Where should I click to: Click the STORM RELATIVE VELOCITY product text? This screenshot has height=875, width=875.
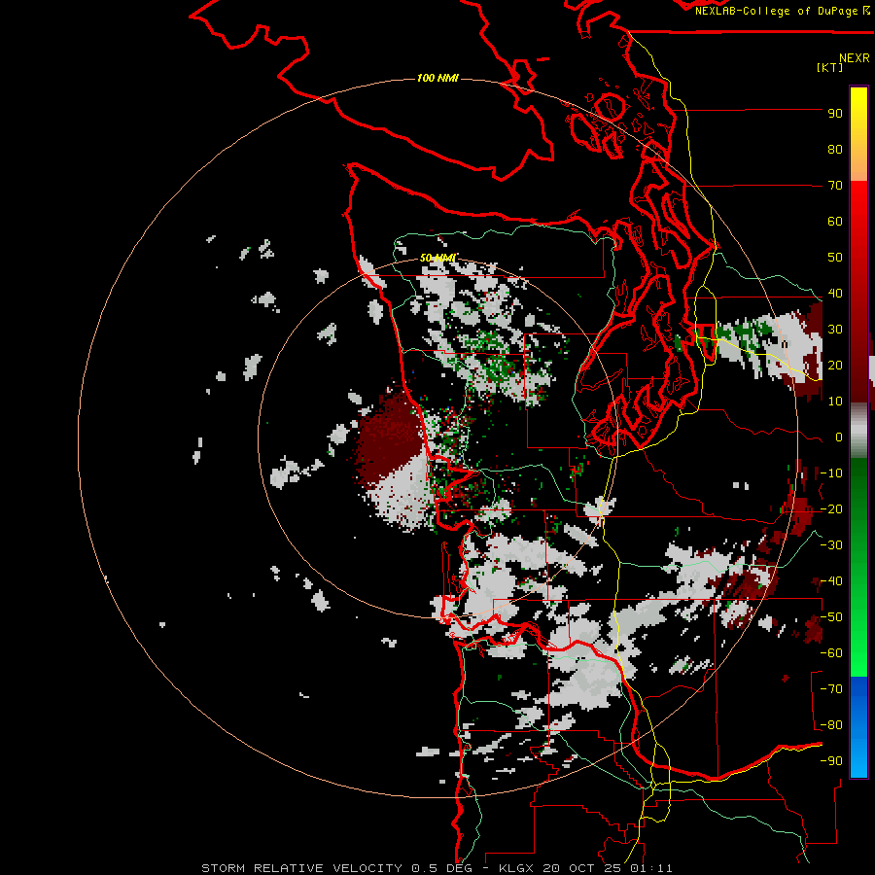[x=304, y=868]
